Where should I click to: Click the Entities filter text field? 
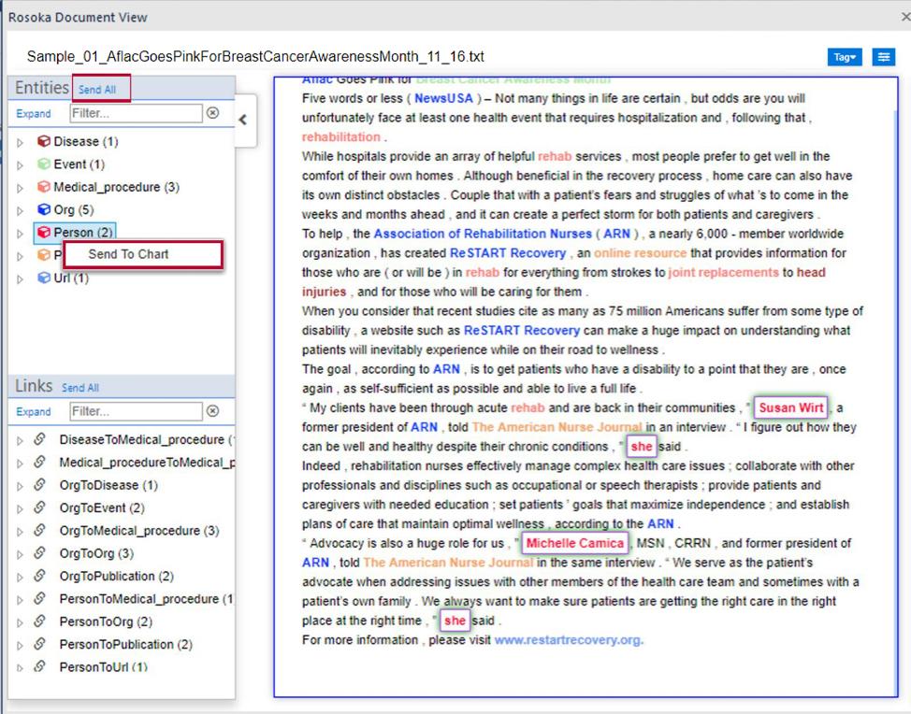point(136,113)
